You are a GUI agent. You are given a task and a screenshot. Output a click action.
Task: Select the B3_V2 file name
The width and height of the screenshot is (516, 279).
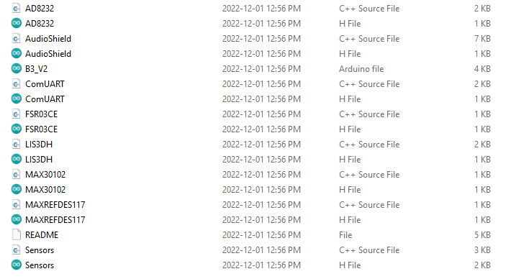pos(36,69)
